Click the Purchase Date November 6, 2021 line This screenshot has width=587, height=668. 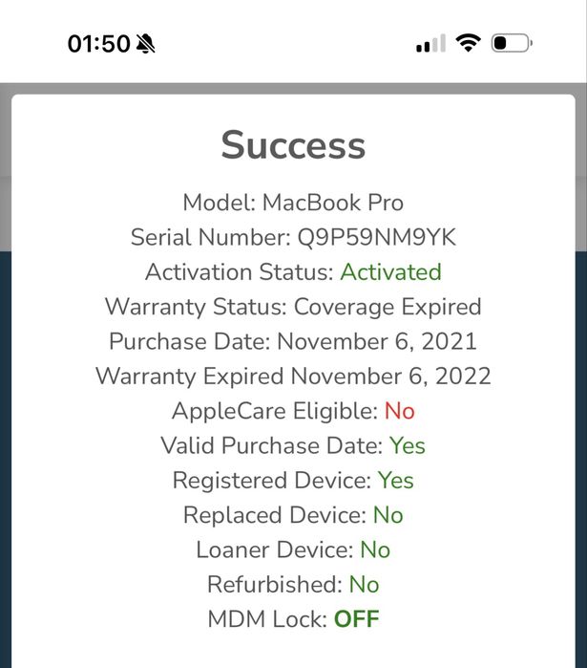pos(293,341)
